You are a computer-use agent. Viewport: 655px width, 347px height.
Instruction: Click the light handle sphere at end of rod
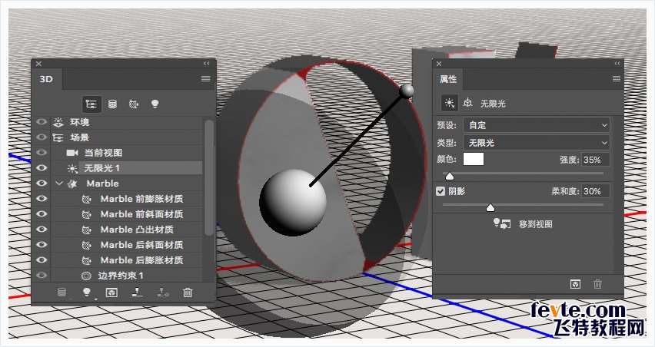click(x=407, y=91)
